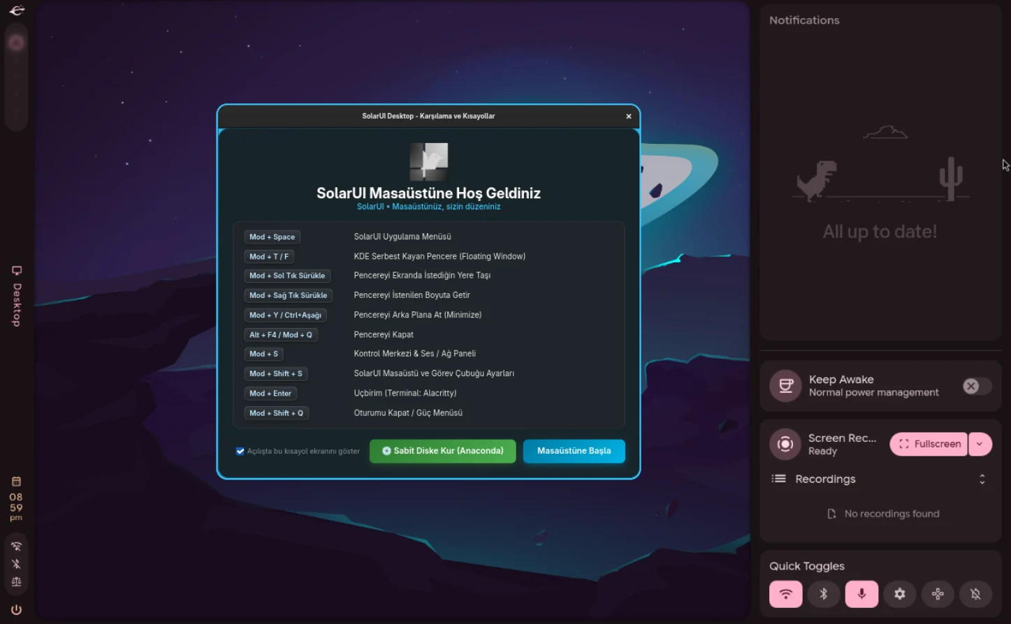Click the Screen Recorder circular record icon
The width and height of the screenshot is (1011, 624).
[785, 444]
